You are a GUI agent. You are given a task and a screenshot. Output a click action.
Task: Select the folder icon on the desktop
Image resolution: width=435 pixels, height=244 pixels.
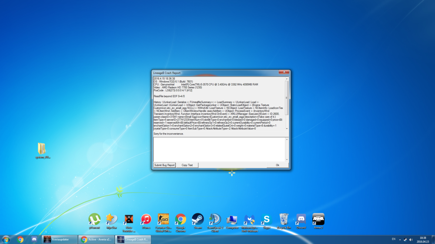pyautogui.click(x=42, y=149)
